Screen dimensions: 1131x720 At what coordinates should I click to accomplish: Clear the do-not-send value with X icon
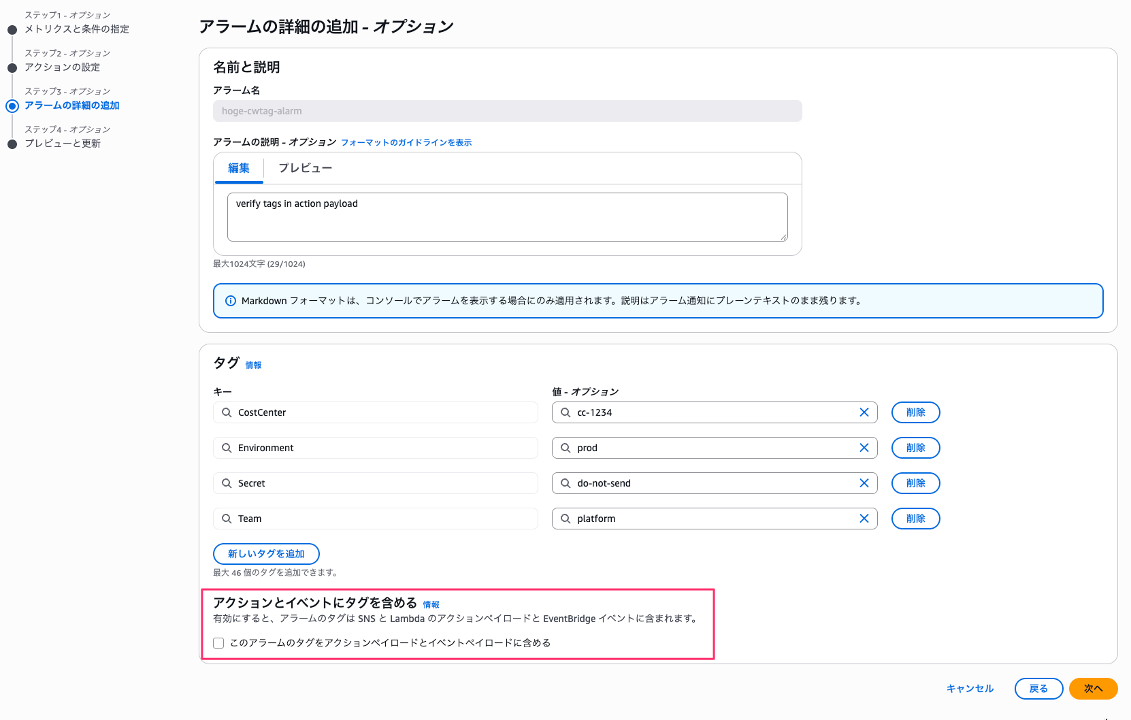pos(864,483)
